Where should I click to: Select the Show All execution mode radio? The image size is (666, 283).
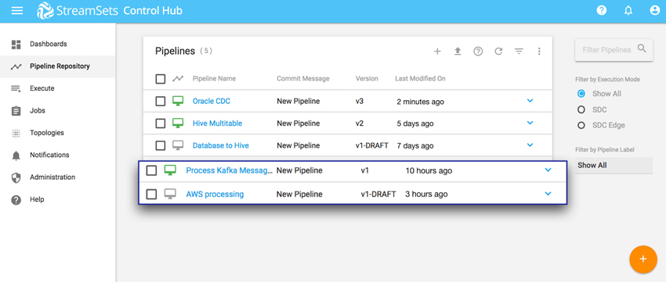click(581, 94)
